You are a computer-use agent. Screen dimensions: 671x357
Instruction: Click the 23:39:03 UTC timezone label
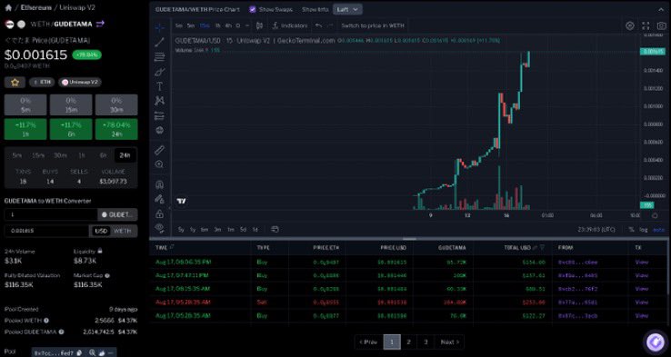coord(596,230)
